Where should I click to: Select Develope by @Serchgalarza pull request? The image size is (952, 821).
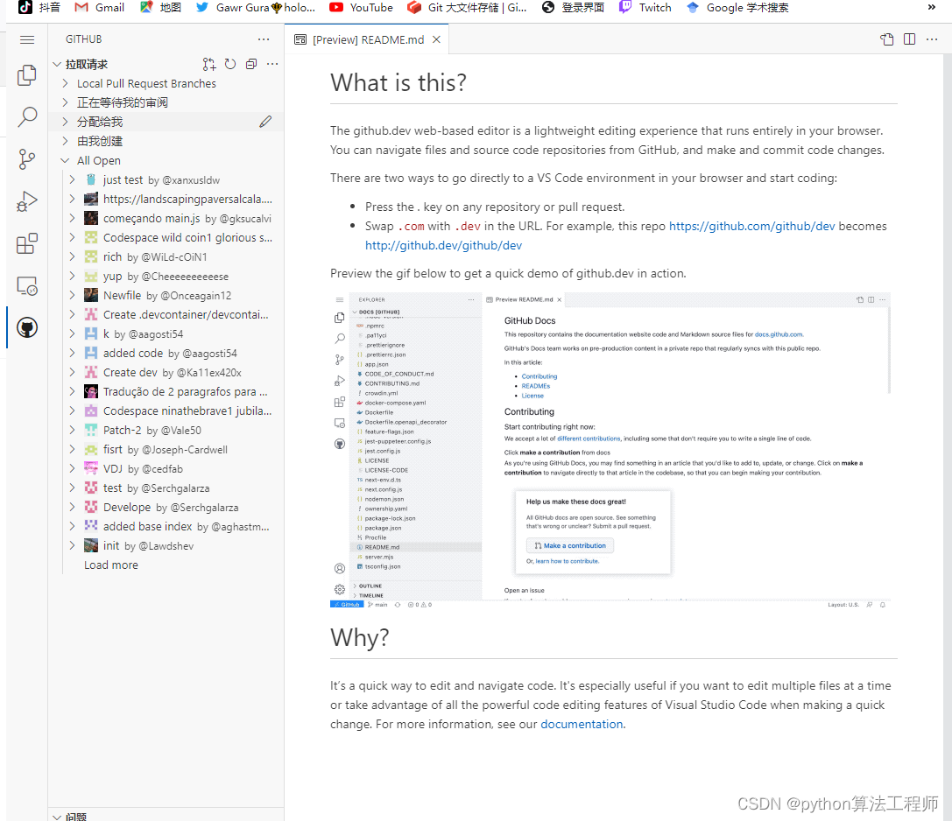pyautogui.click(x=166, y=508)
